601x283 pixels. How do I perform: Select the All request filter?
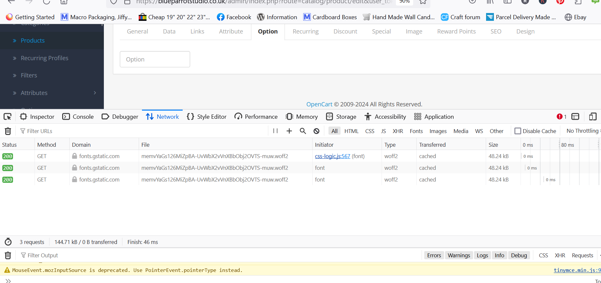334,131
